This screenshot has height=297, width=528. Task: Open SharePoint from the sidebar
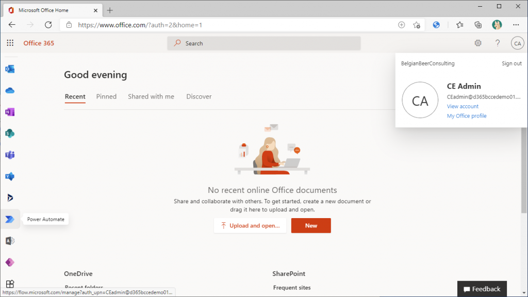[10, 134]
